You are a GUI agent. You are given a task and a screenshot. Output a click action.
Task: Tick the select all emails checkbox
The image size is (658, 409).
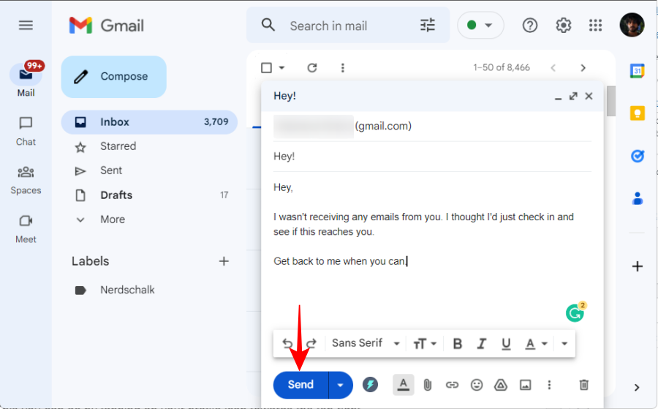tap(267, 68)
